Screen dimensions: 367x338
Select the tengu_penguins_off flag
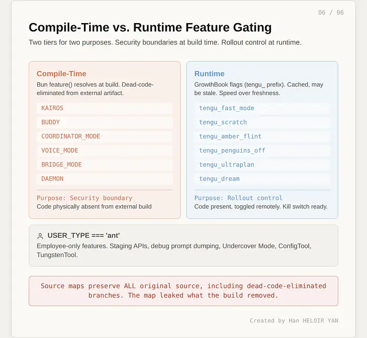coord(262,151)
